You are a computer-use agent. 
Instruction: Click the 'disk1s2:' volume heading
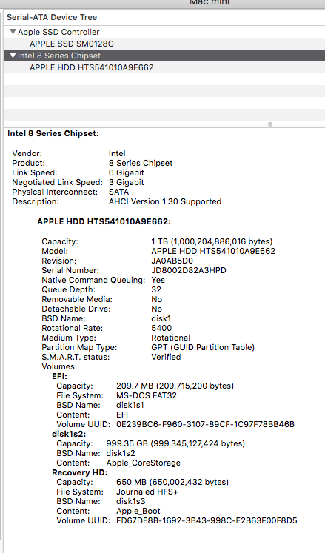click(69, 434)
